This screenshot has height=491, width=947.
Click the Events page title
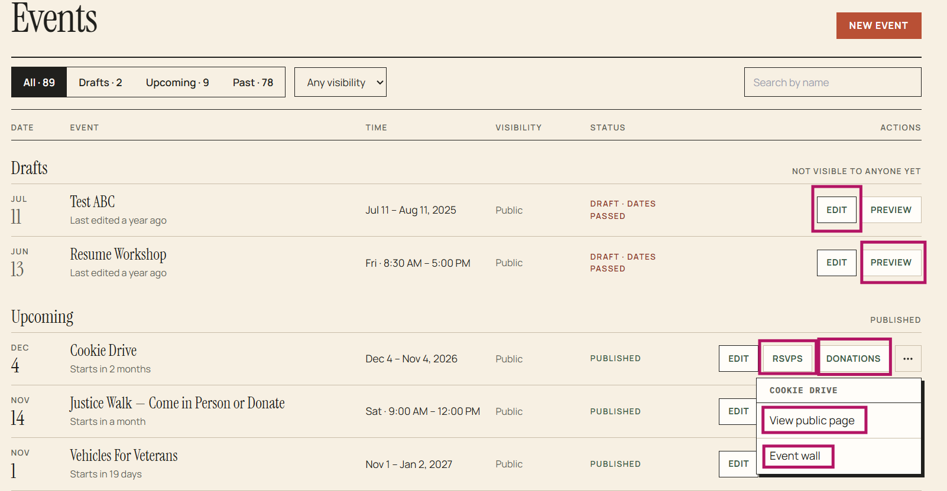point(54,18)
